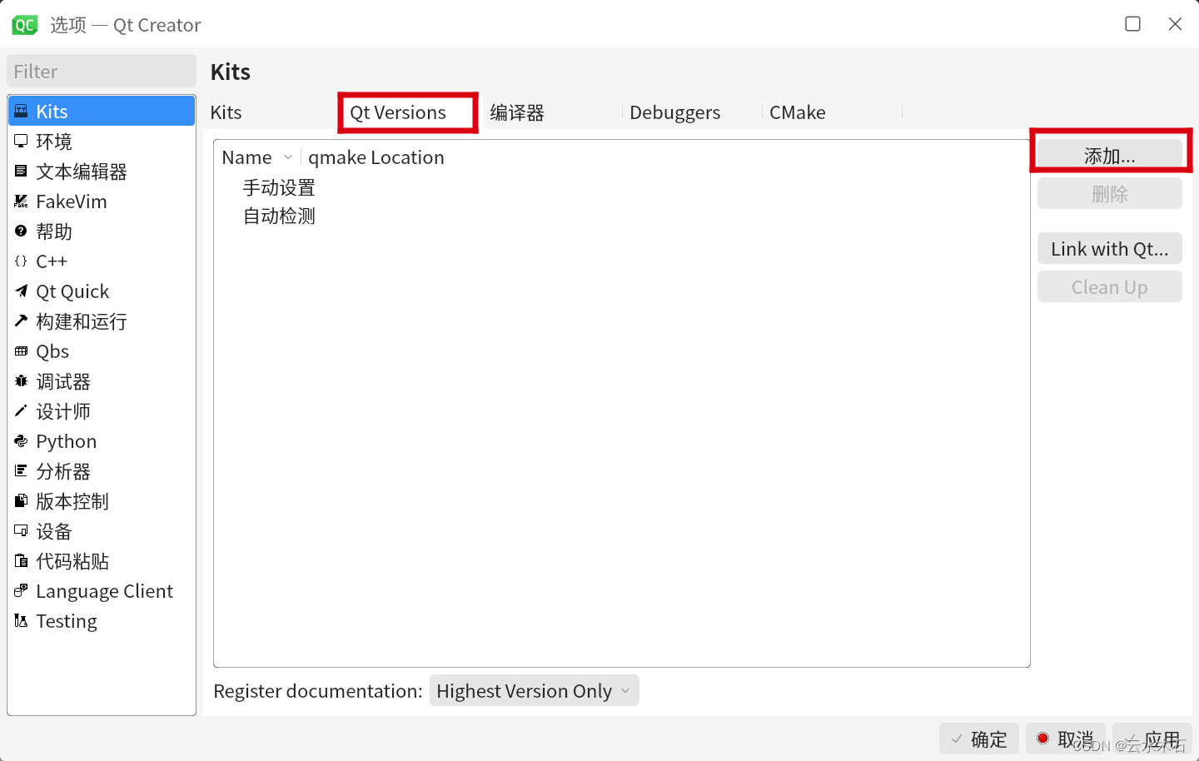Open the 版本控制 category icon

(21, 501)
